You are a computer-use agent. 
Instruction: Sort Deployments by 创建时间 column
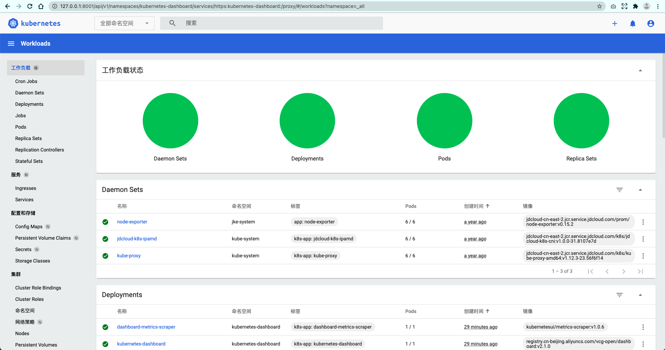(x=477, y=311)
